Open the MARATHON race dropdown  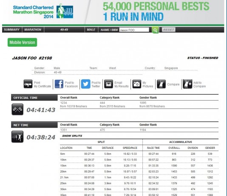33,30
